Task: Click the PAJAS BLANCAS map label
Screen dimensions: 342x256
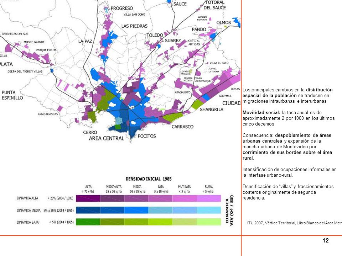Action: 48,114
